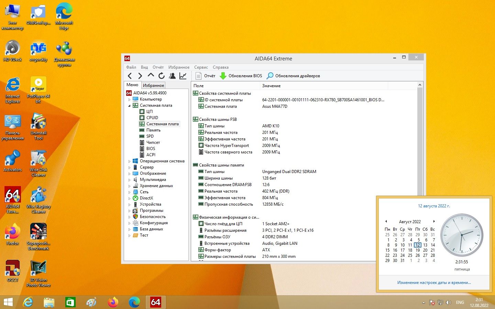Click the Отчёт report toolbar button
This screenshot has height=309, width=495.
(x=205, y=76)
